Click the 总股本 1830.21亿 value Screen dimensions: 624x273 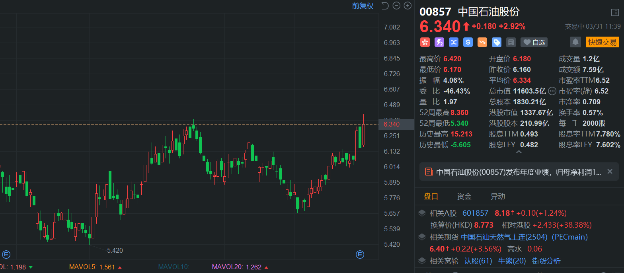[x=529, y=102]
